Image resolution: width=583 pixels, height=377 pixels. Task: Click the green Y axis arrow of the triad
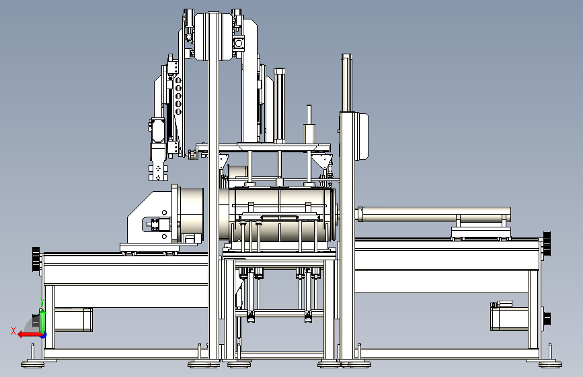43,321
